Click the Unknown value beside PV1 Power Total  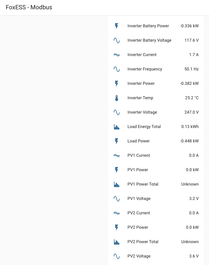190,184
